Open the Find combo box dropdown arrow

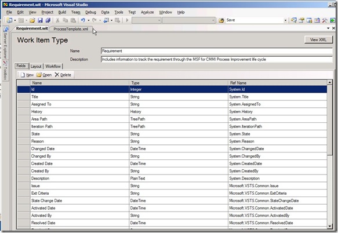click(285, 20)
